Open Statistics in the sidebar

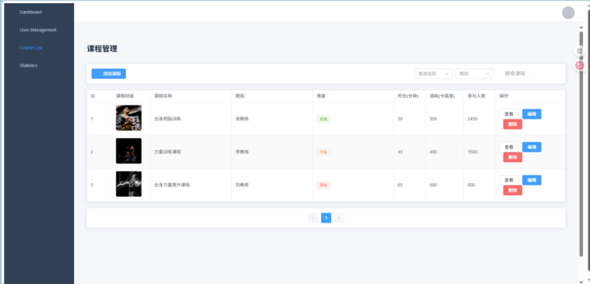tap(28, 65)
